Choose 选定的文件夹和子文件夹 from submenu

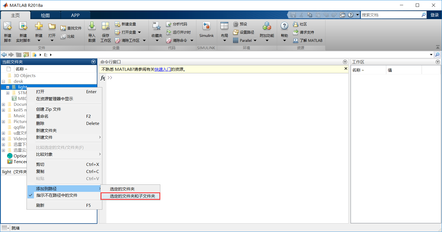point(130,196)
